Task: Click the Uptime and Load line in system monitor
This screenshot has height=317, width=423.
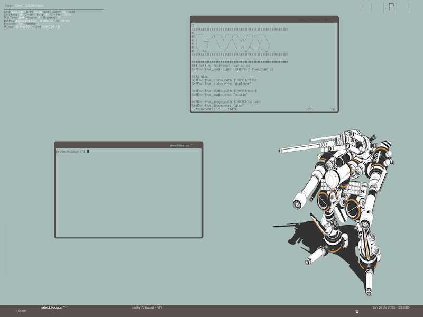Action: pyautogui.click(x=32, y=27)
